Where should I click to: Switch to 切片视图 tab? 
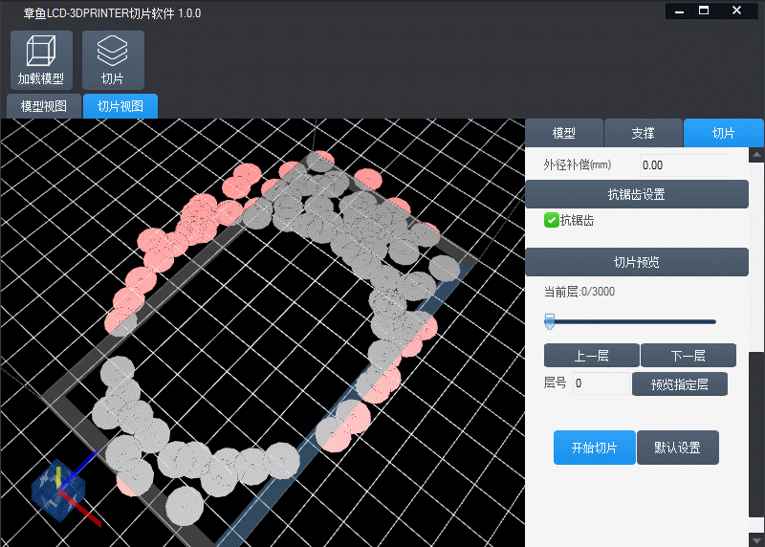120,106
